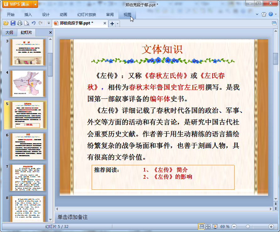Select slide 8 thumbnail
280x232 pixels.
[x=28, y=208]
